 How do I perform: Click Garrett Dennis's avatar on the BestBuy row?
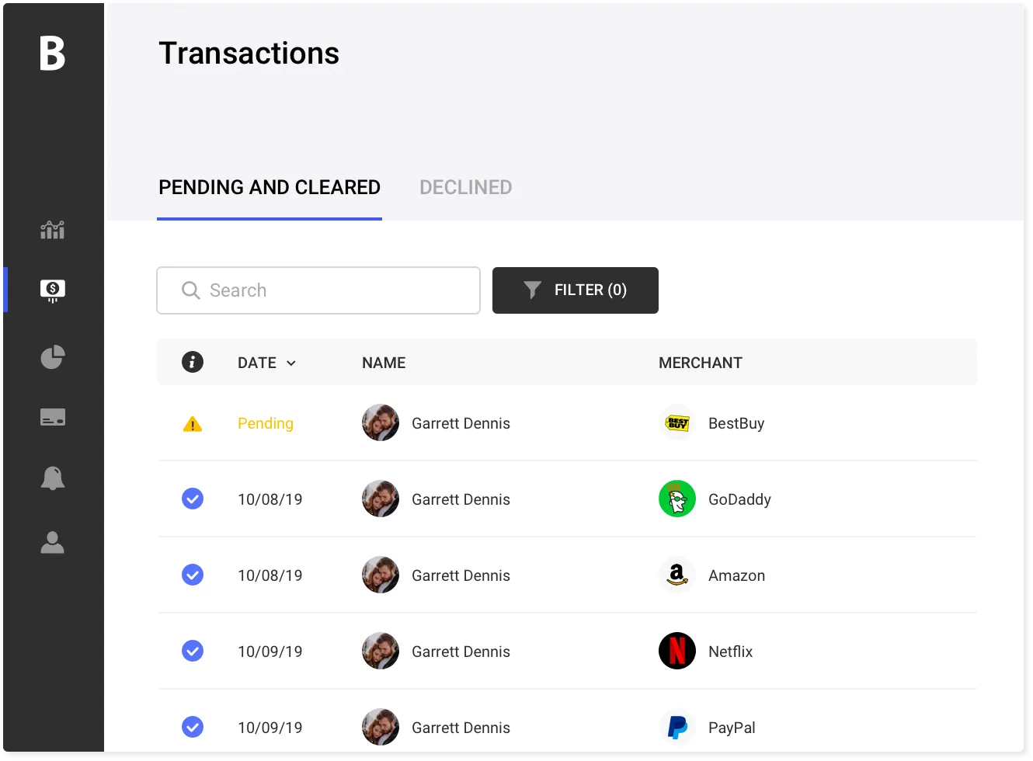[381, 422]
